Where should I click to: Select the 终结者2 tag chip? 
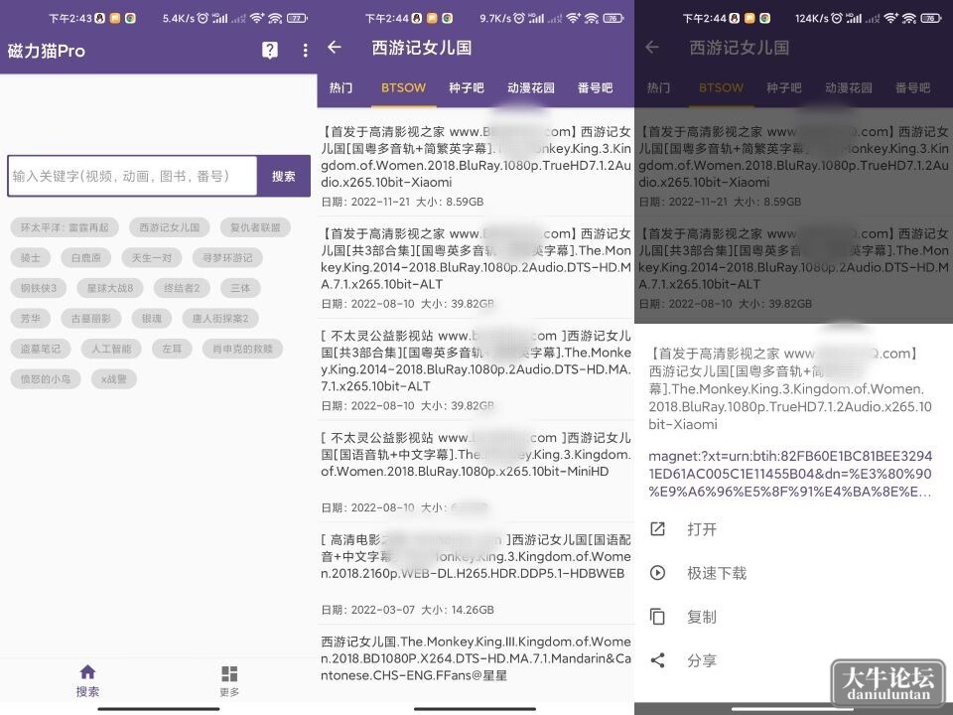[182, 288]
